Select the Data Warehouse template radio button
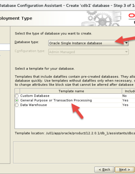135x174 pixels. click(17, 105)
